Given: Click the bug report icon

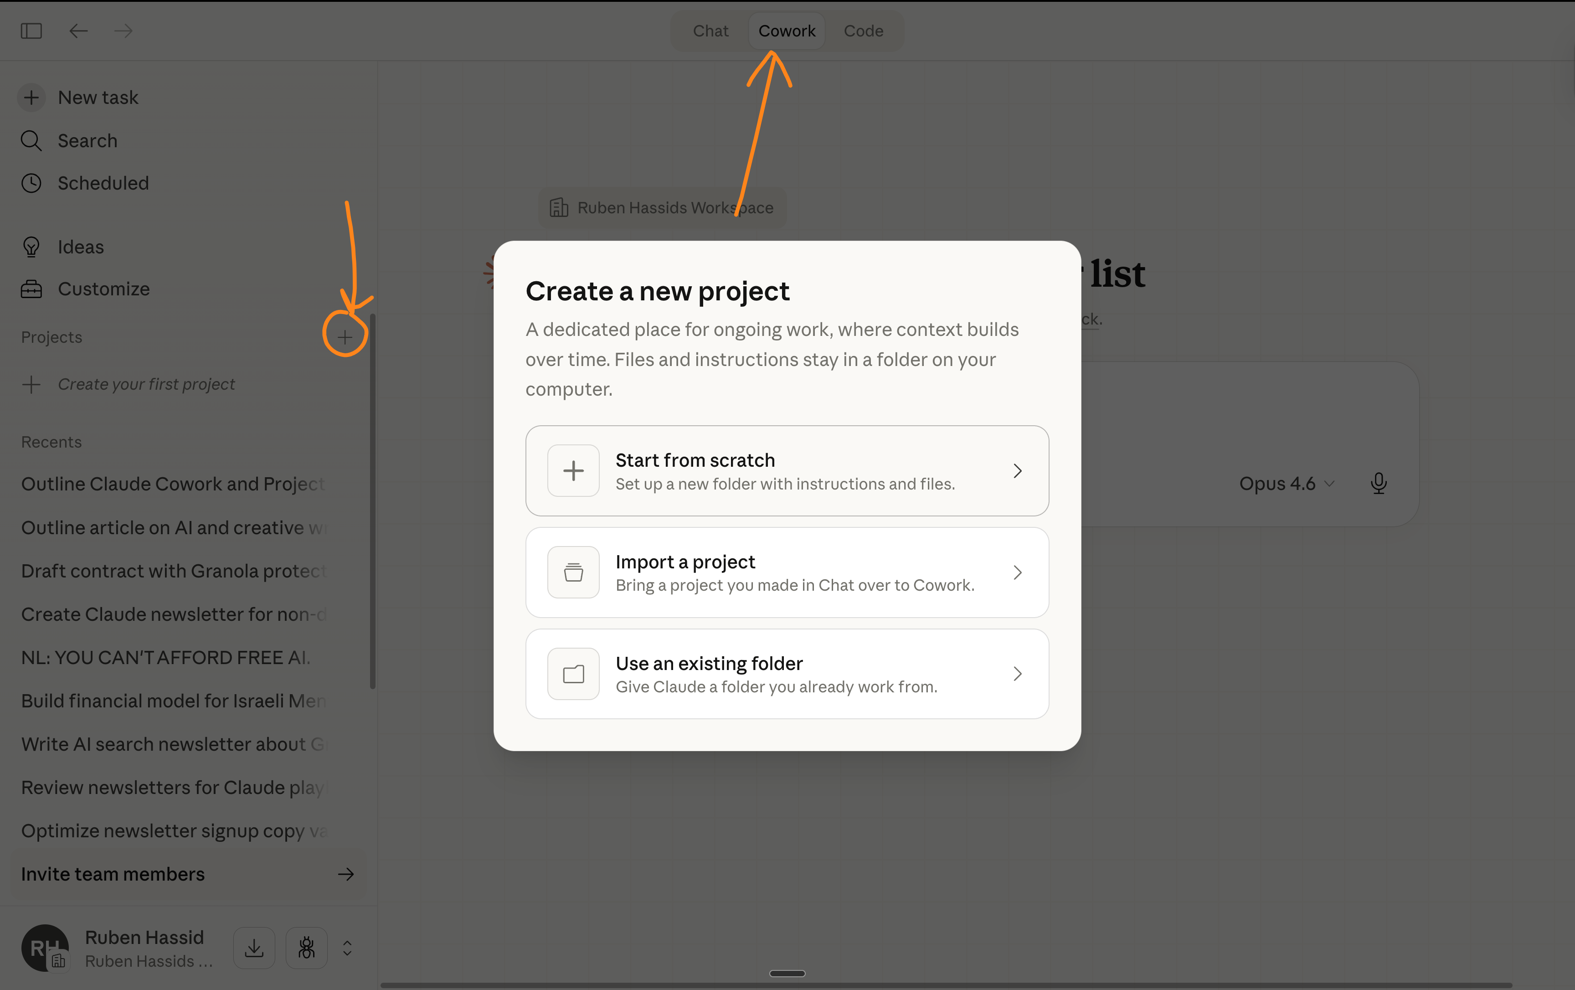Looking at the screenshot, I should pos(306,948).
